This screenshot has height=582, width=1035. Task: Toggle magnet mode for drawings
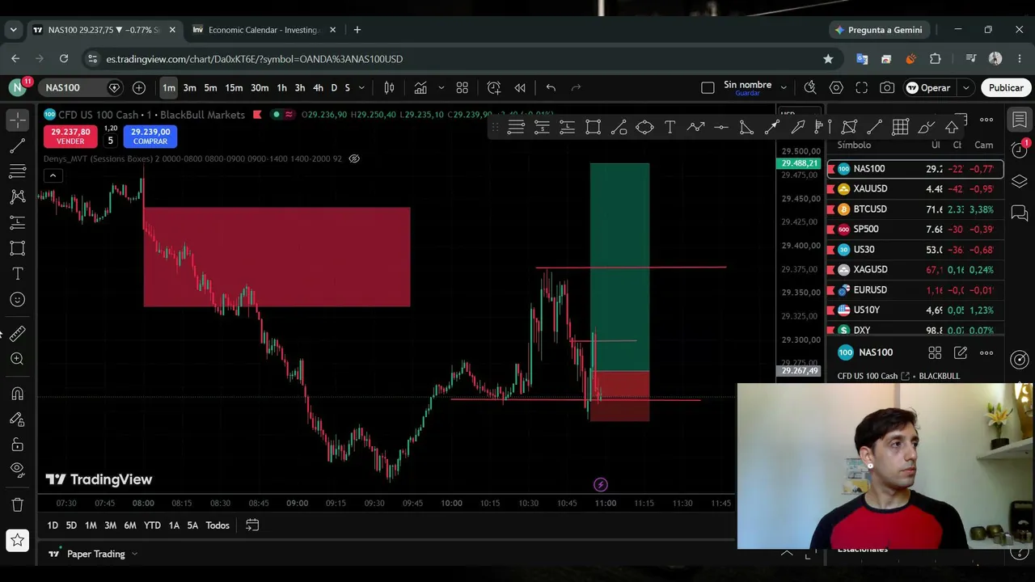(17, 394)
